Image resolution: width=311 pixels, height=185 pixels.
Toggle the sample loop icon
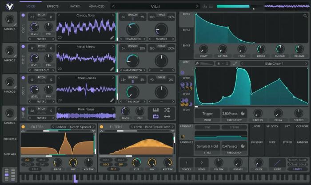[x=155, y=117]
